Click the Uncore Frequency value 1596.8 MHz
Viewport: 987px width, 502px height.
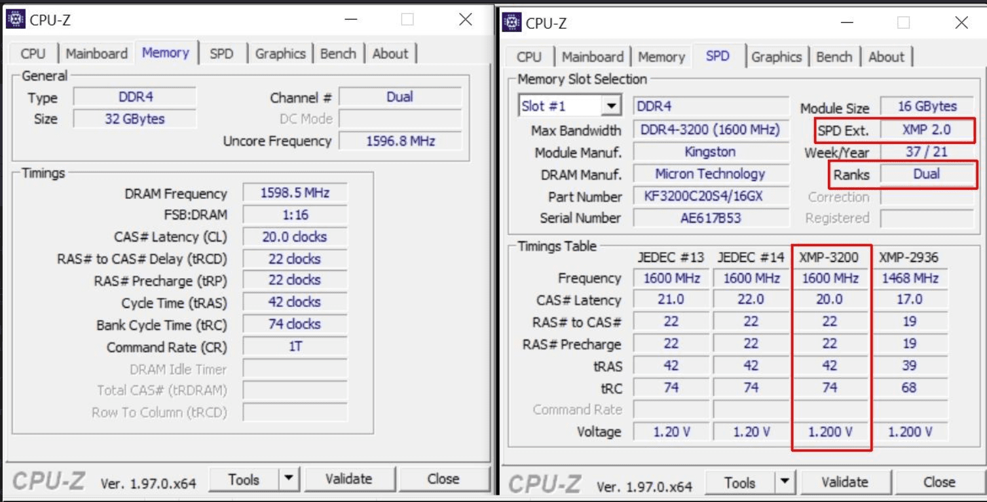click(x=400, y=141)
